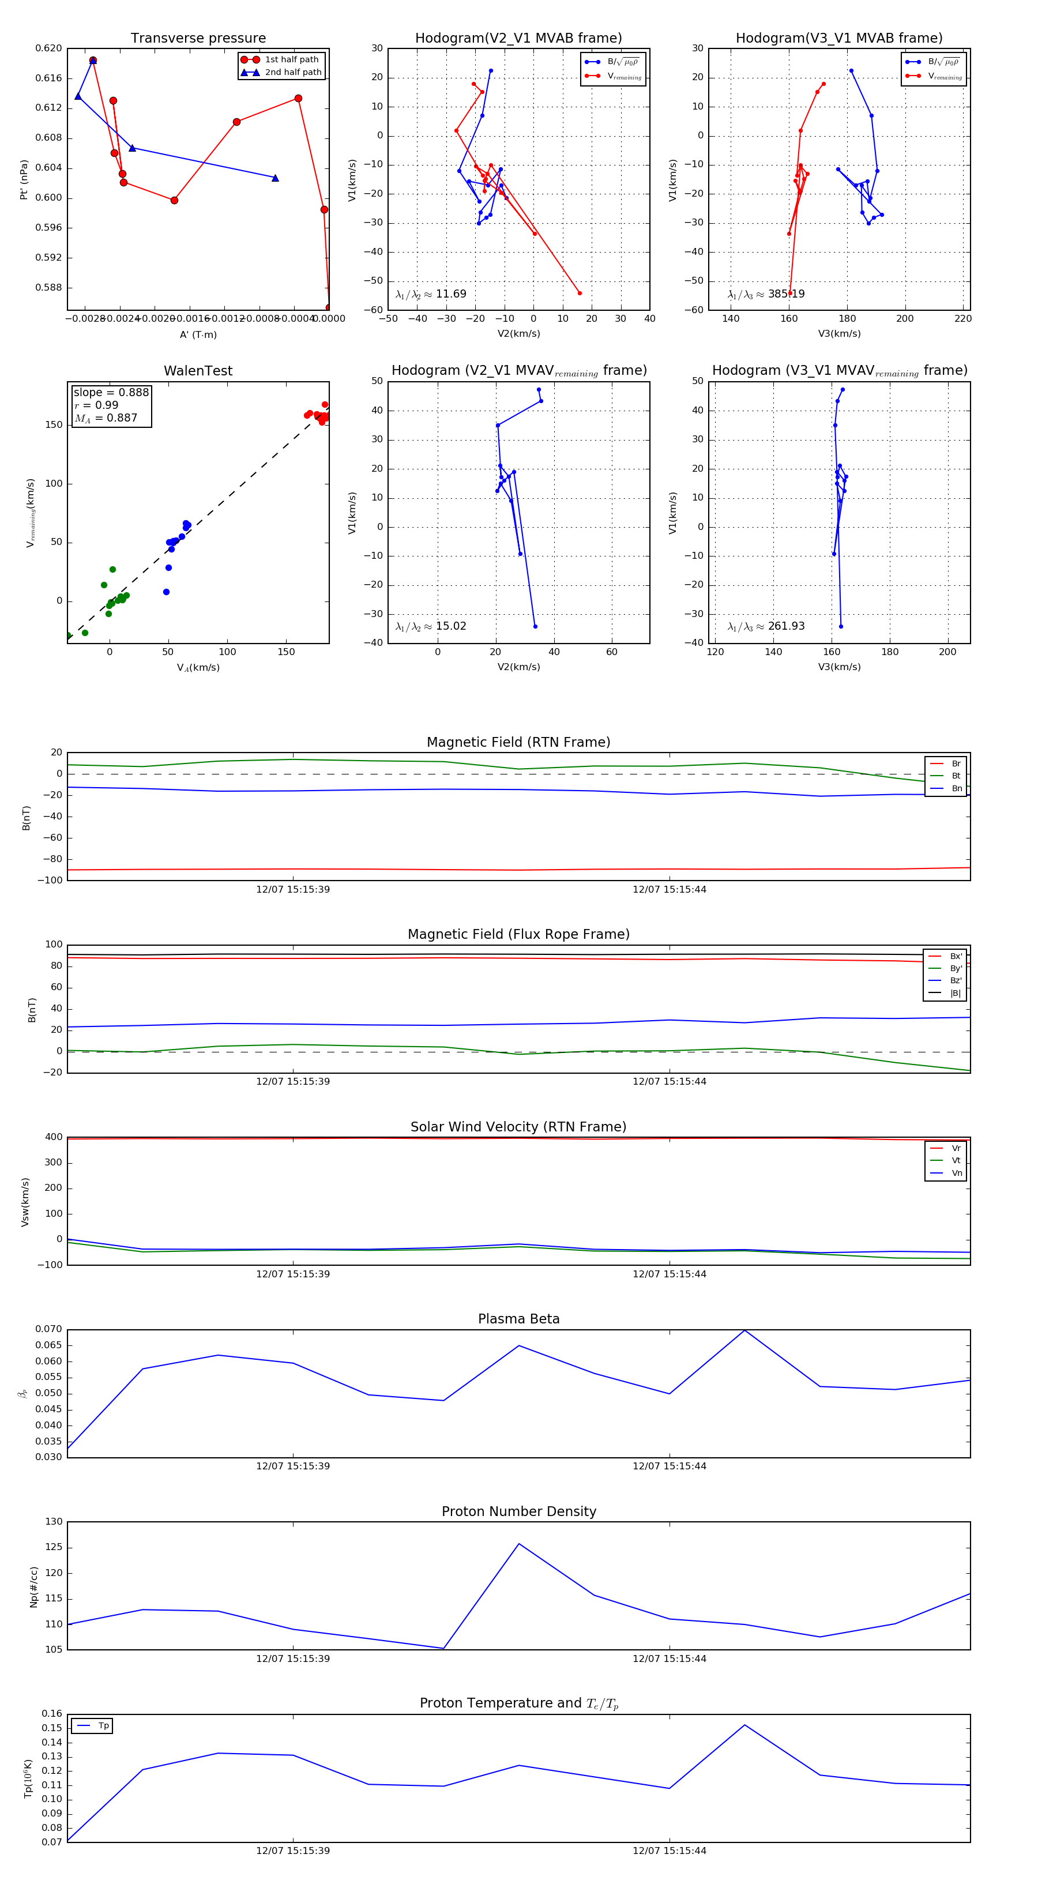1038x1903 pixels.
Task: Click the "0.620" tick on Transverse pressure axis
Action: (49, 48)
